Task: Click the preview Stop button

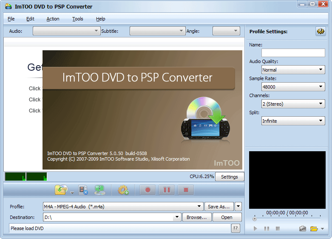Action: 278,229
